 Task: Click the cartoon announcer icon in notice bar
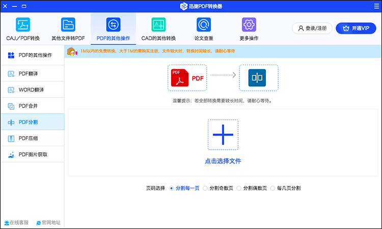[72, 51]
